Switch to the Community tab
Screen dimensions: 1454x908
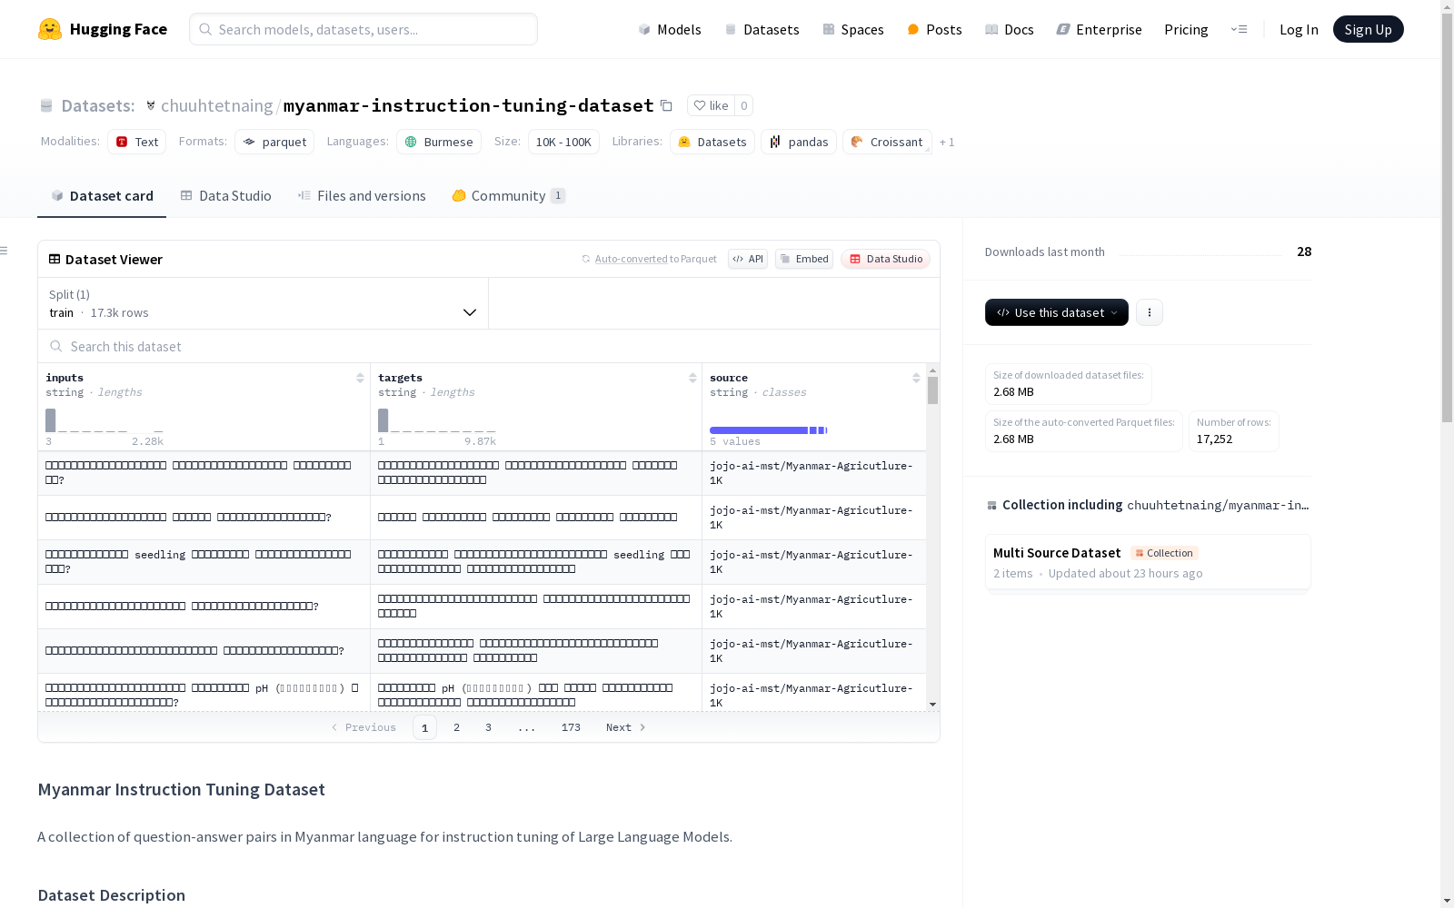pyautogui.click(x=509, y=196)
